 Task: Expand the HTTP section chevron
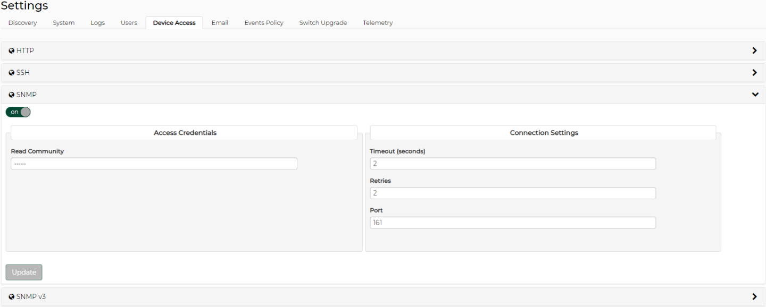click(x=754, y=50)
